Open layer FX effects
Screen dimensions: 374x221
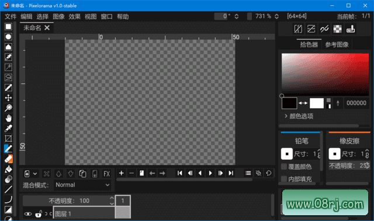point(106,174)
